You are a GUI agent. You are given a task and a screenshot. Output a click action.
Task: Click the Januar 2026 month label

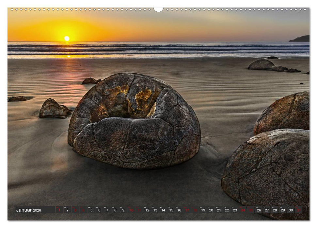click(x=29, y=210)
